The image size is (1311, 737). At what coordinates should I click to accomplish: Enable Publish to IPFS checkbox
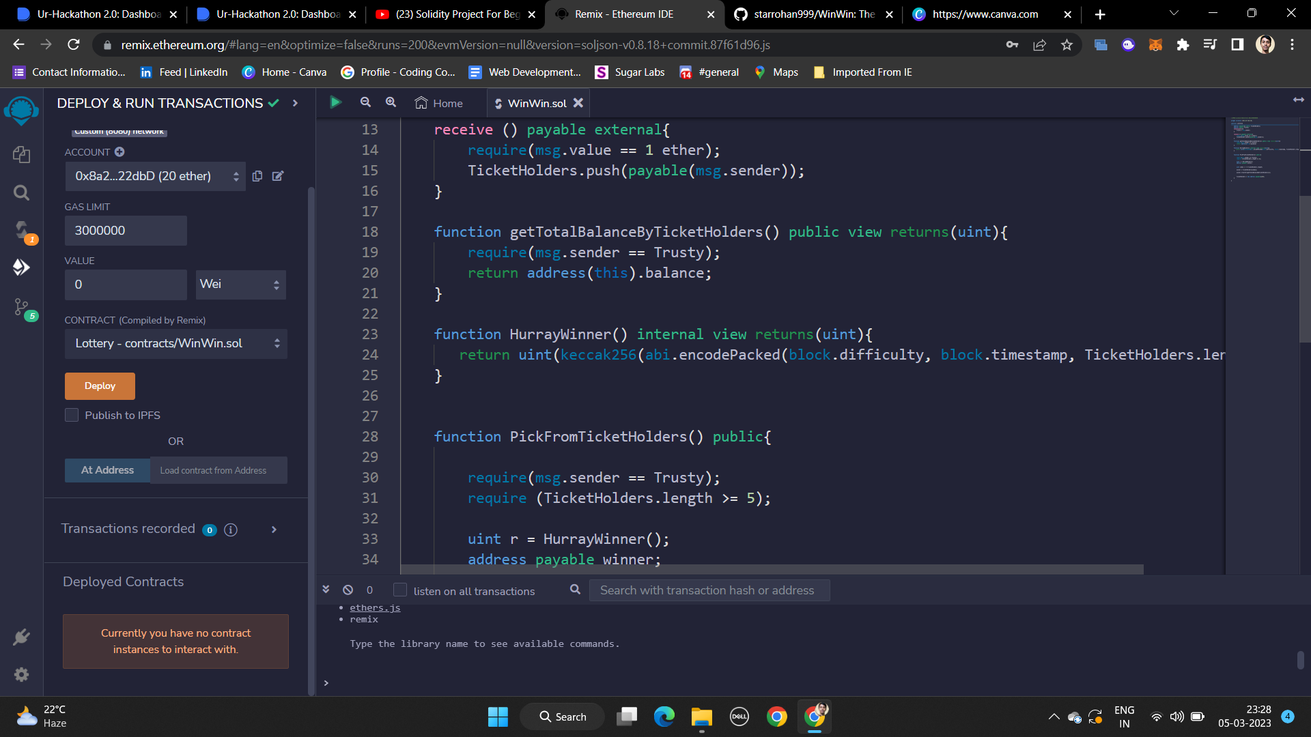[x=72, y=415]
